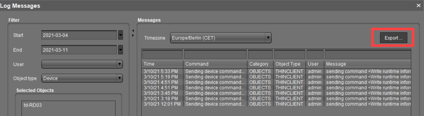
Task: Select the 3/10/21 12:01 PM log row
Action: tap(162, 104)
